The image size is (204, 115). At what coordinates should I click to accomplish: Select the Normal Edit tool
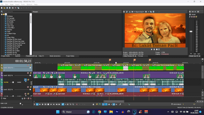tap(63, 104)
